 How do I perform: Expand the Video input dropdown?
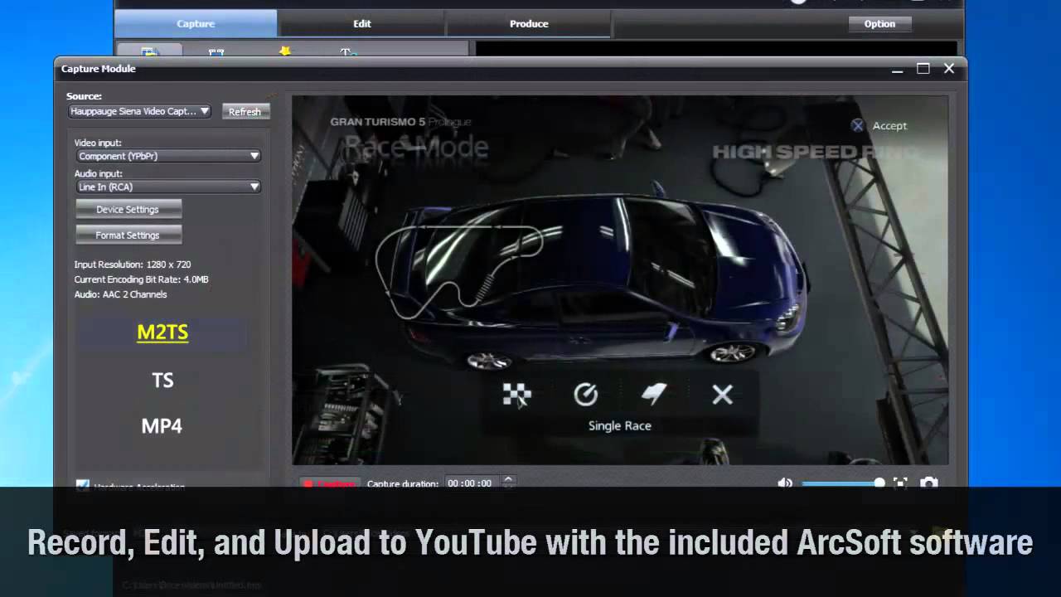(x=167, y=156)
